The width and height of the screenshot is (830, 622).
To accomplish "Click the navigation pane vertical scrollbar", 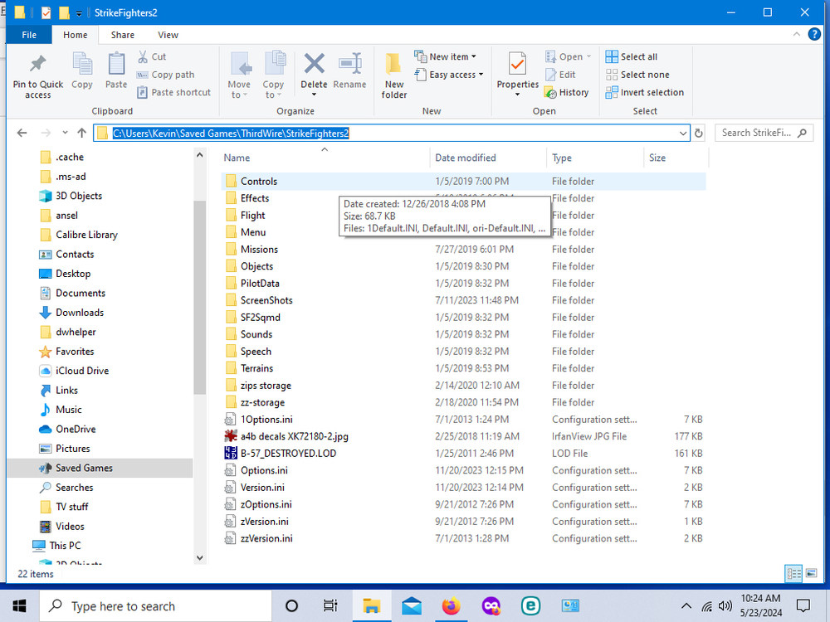I will (x=199, y=297).
